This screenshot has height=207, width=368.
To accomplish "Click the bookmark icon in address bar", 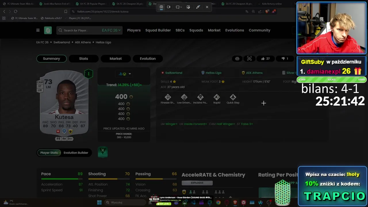I will pyautogui.click(x=66, y=11).
